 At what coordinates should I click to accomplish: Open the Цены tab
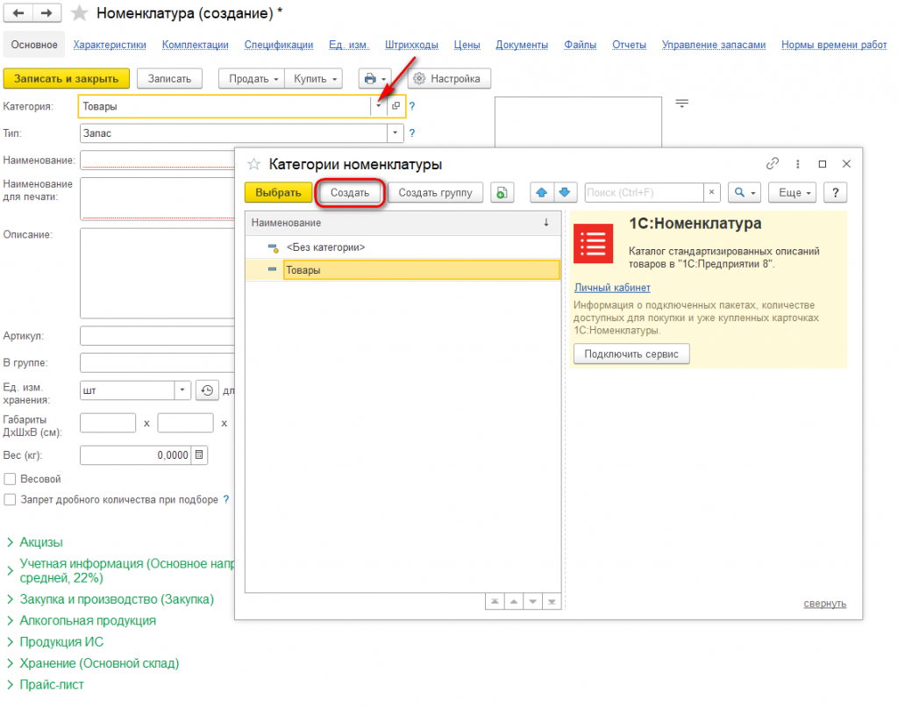coord(467,45)
